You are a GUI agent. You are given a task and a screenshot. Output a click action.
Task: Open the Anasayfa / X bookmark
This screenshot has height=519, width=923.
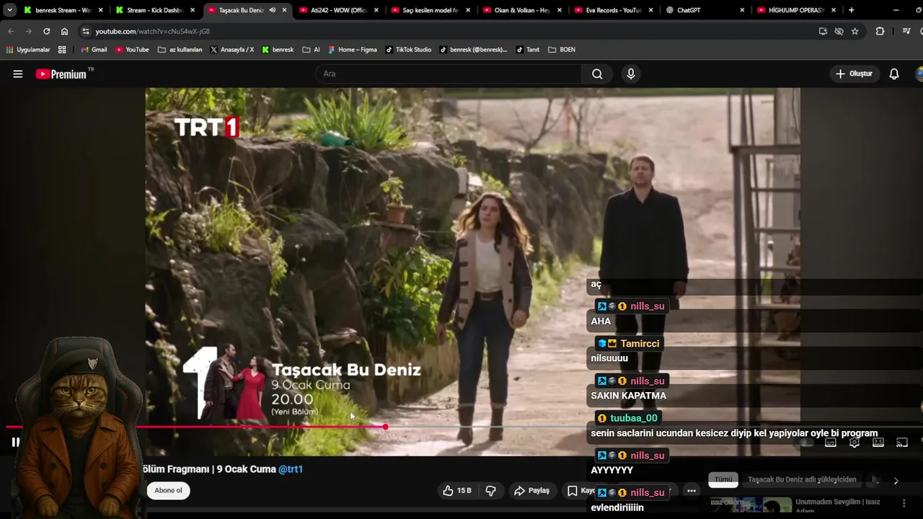231,50
